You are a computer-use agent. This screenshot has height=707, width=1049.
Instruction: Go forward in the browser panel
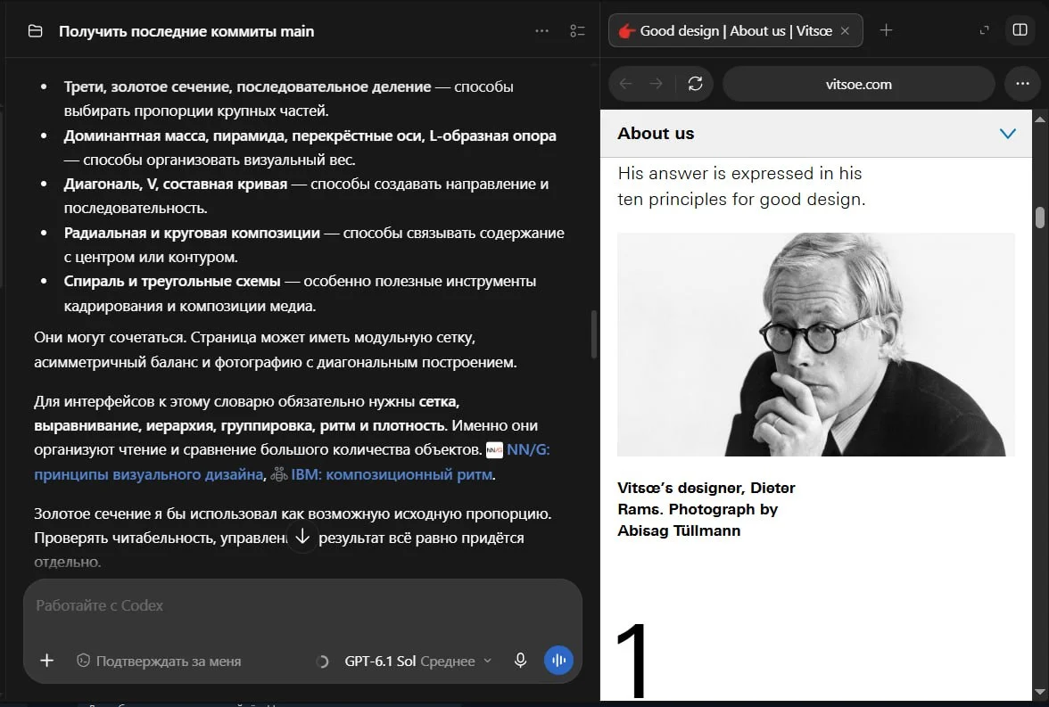(657, 84)
